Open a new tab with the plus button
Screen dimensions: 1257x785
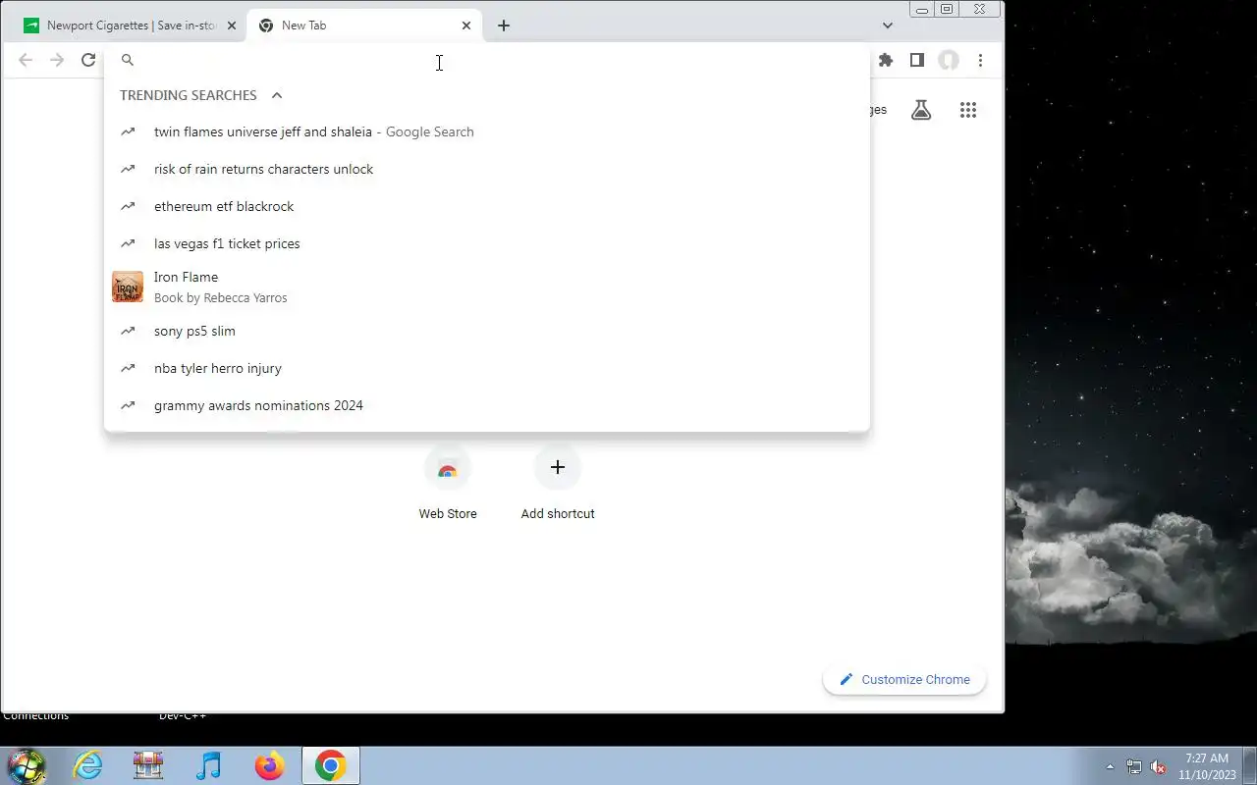(504, 26)
